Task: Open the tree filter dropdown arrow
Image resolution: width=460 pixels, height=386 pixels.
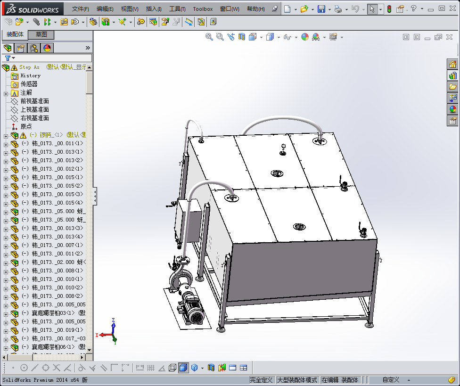Action: point(14,58)
